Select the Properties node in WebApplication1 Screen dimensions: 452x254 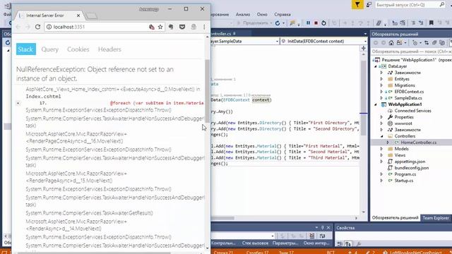(404, 117)
